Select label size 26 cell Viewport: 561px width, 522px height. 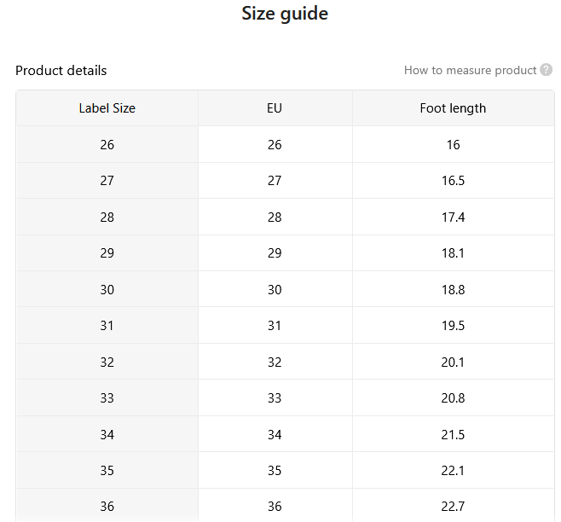point(107,145)
